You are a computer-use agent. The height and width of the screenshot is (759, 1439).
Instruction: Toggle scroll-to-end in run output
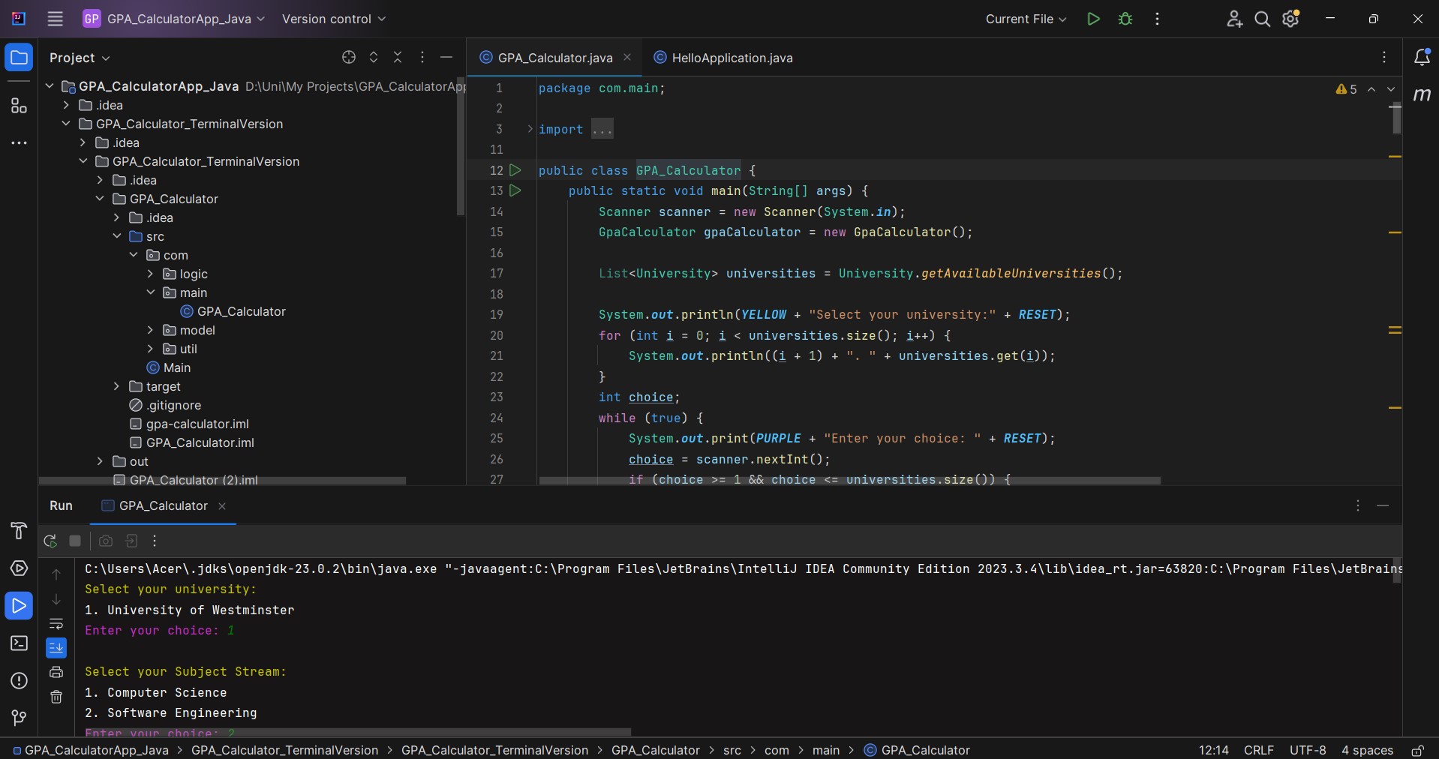coord(56,649)
